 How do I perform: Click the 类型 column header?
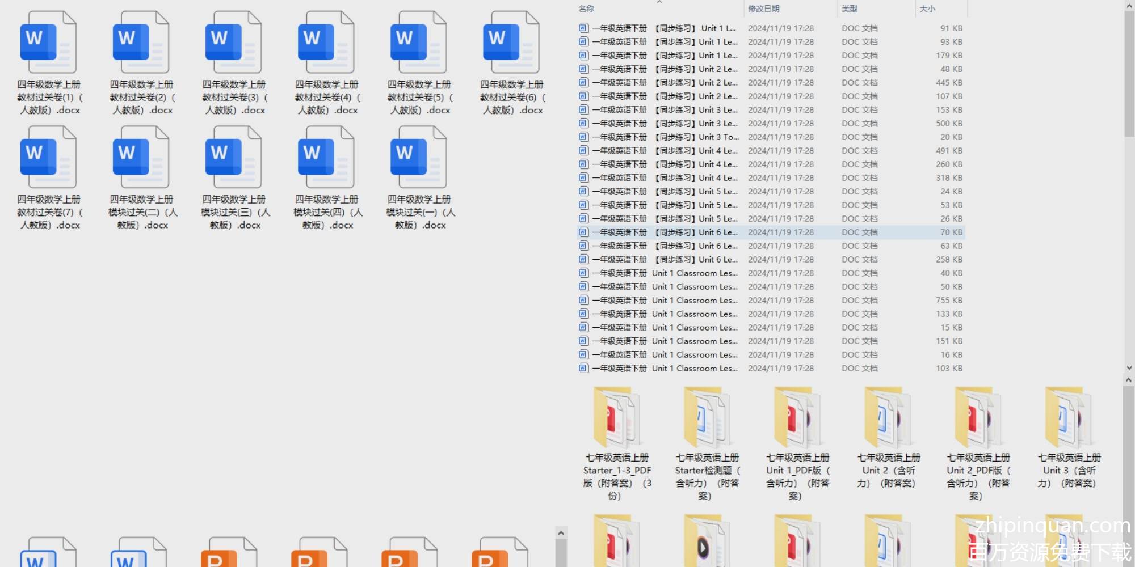(850, 9)
